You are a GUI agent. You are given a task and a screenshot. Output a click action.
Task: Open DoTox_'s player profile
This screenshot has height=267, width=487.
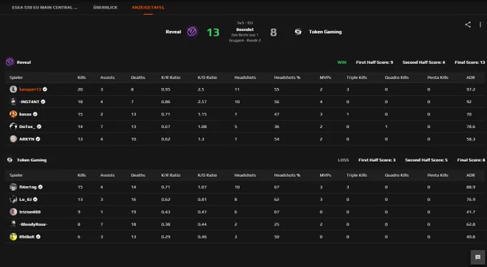(27, 127)
